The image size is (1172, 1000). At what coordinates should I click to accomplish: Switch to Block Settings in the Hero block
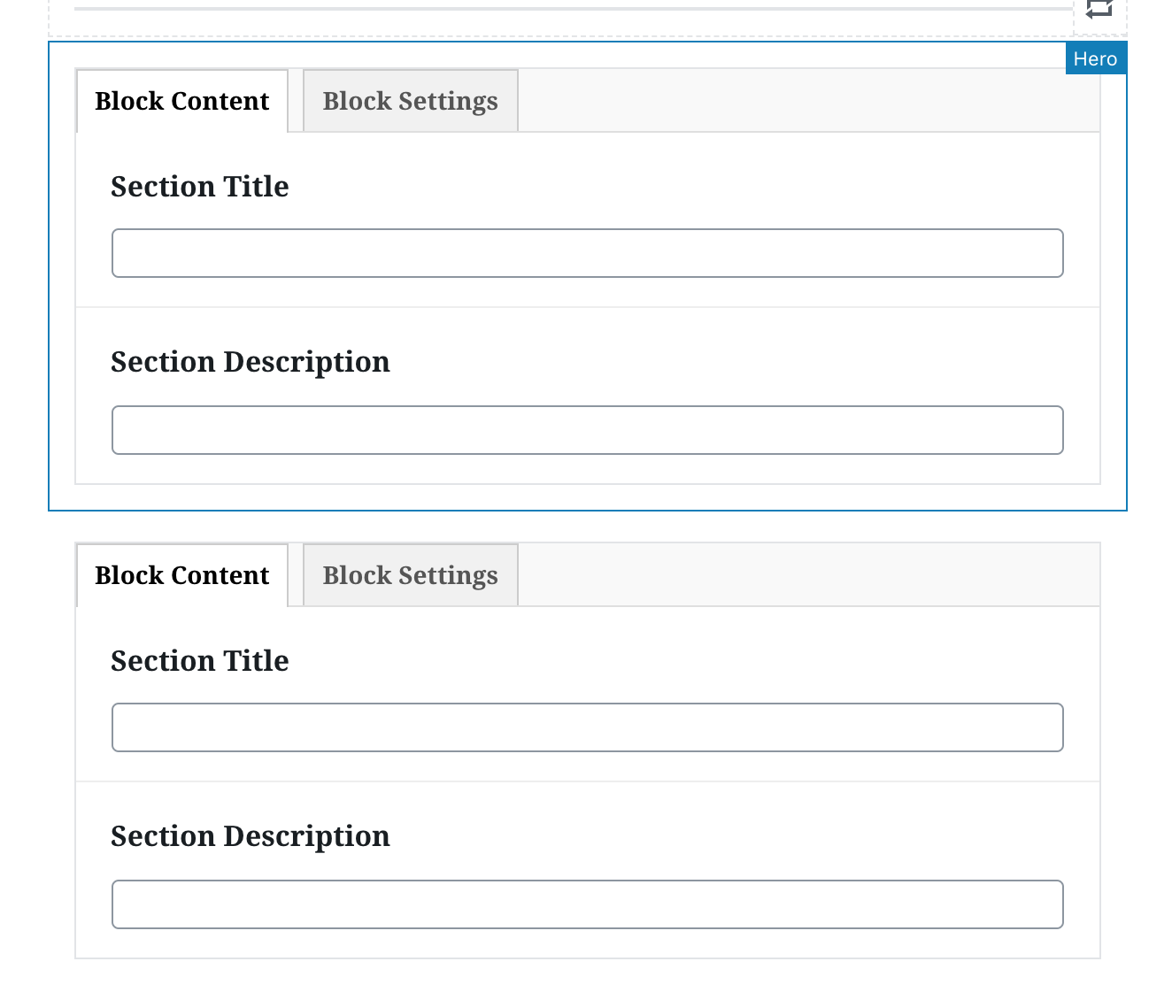[x=409, y=100]
